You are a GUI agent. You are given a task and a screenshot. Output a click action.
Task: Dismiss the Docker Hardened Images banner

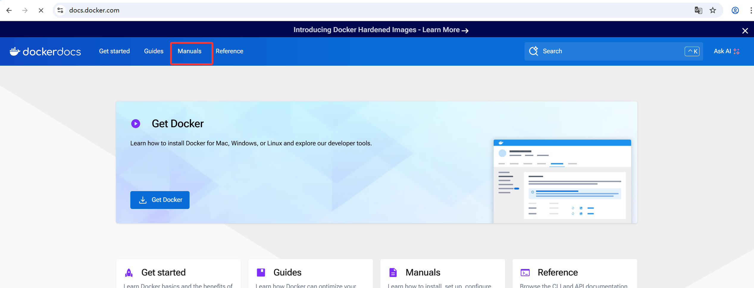[x=745, y=31]
